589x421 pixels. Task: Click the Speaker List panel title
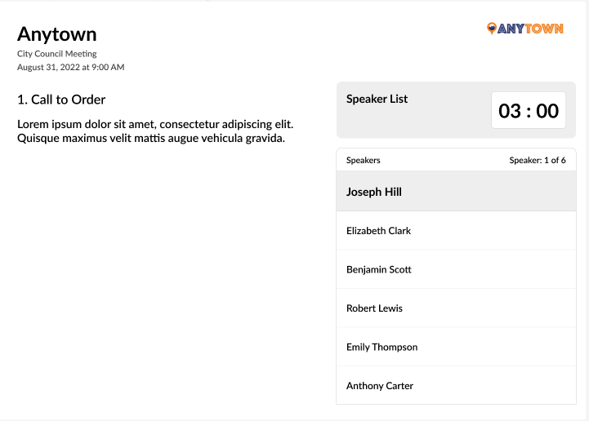pos(377,99)
